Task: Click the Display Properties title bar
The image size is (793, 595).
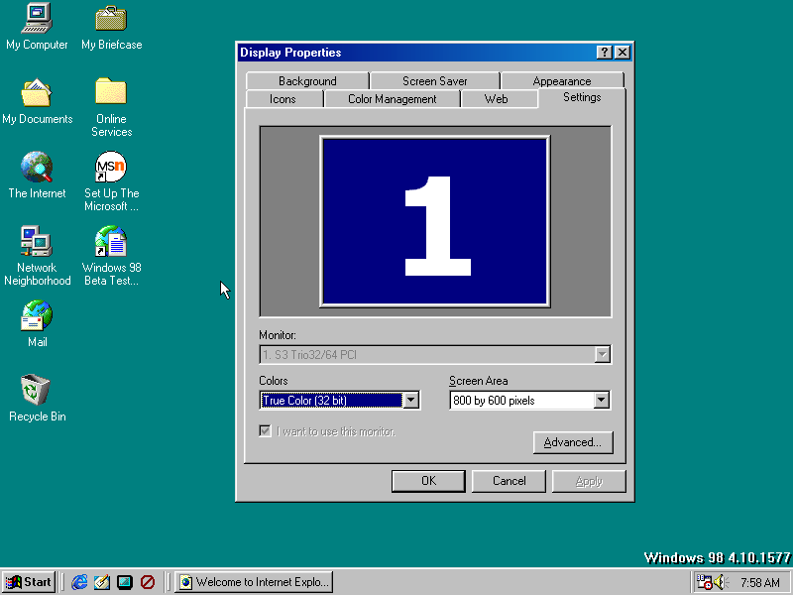Action: pyautogui.click(x=416, y=53)
